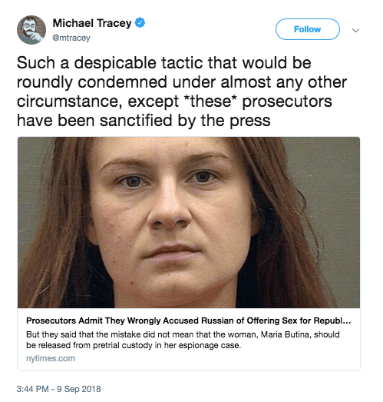Expand the chevron menu beside Follow
The image size is (383, 402).
(x=355, y=30)
